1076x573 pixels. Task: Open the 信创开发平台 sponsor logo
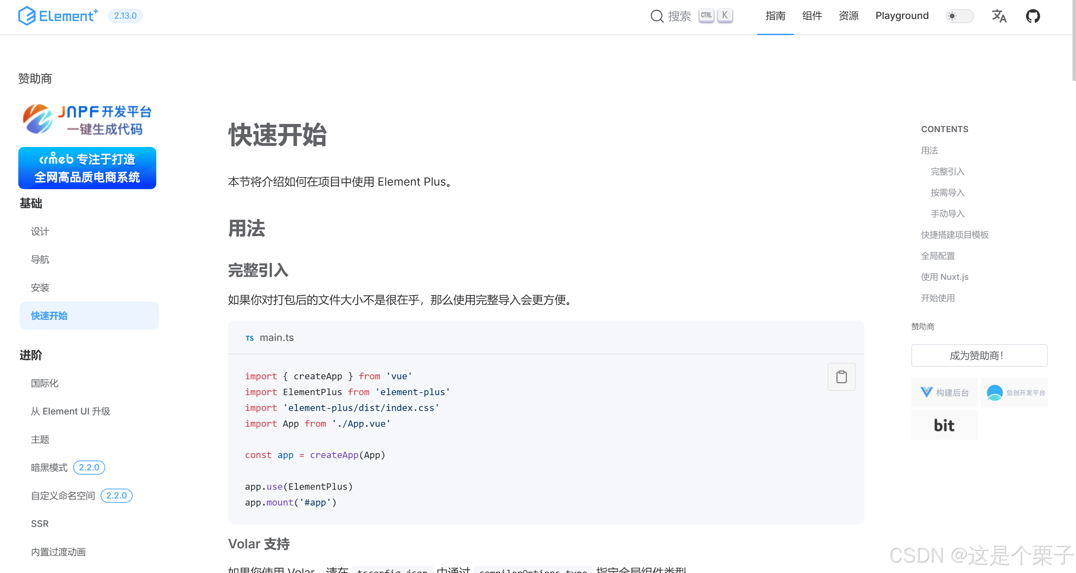(1014, 392)
